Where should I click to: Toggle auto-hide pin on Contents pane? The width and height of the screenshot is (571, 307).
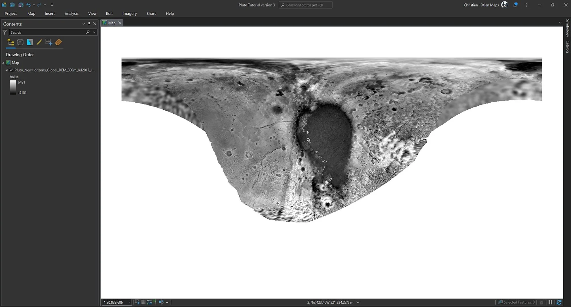point(89,24)
